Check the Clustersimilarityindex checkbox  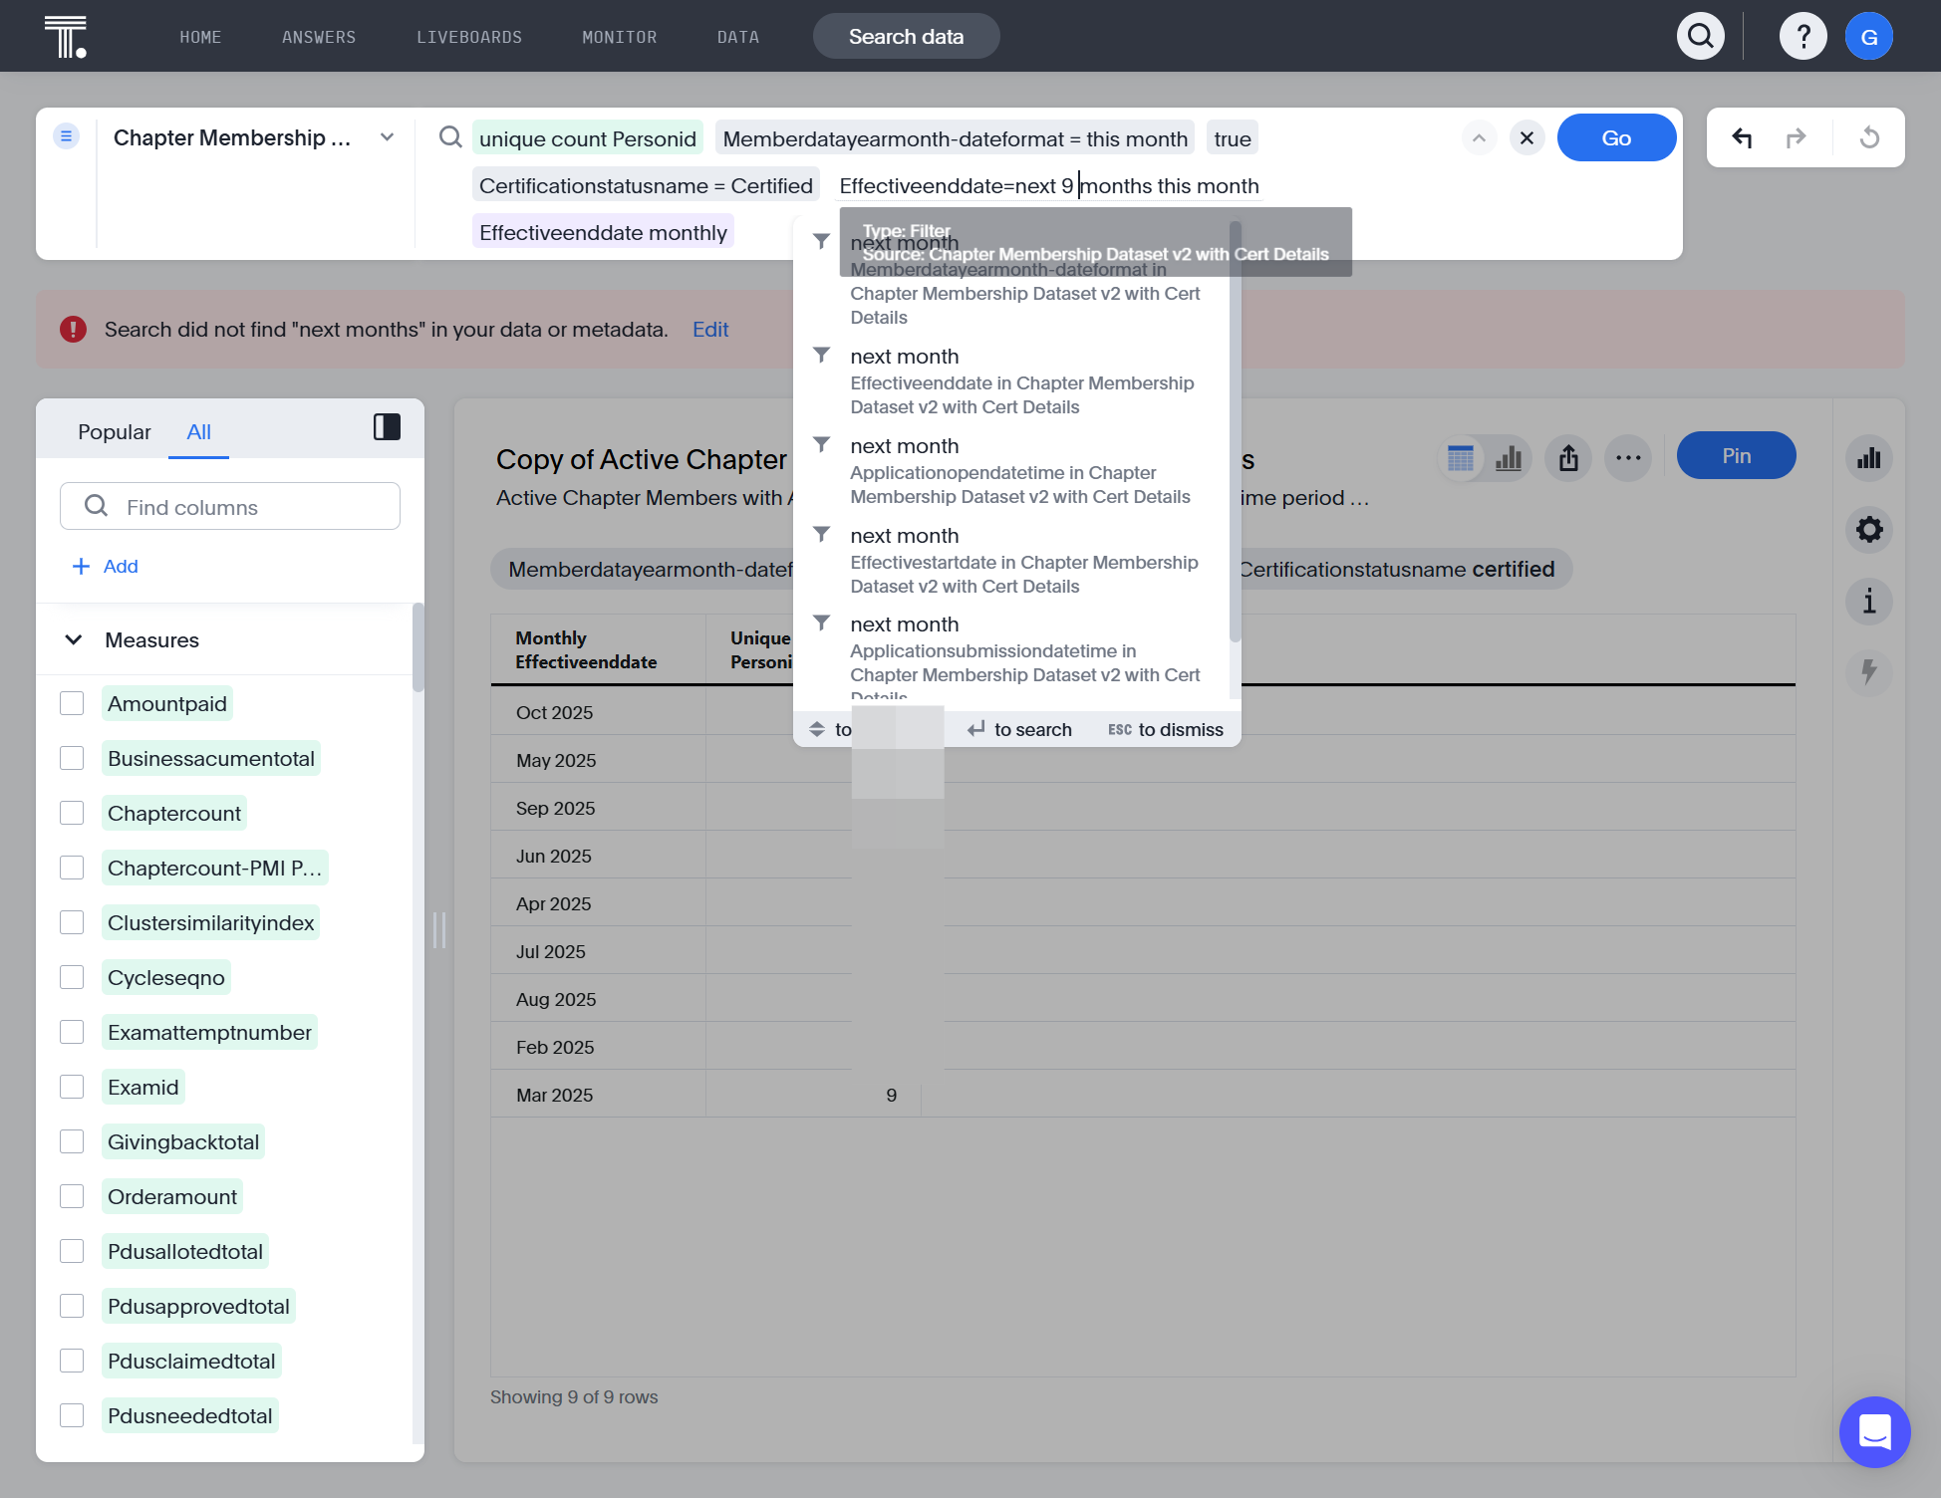tap(72, 922)
